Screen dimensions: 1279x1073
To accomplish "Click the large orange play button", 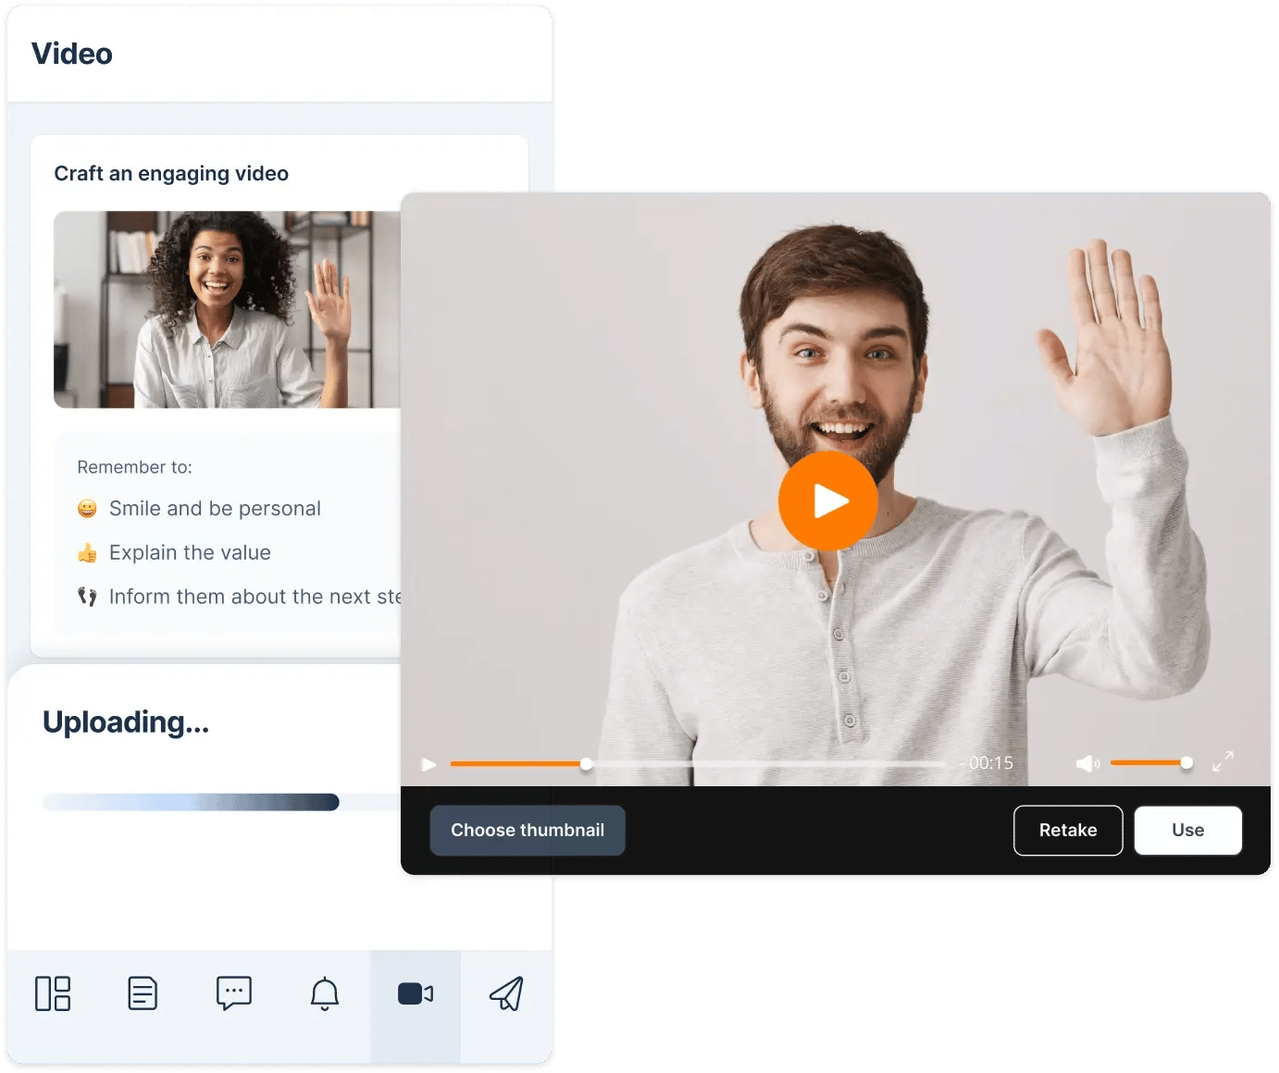I will 828,501.
